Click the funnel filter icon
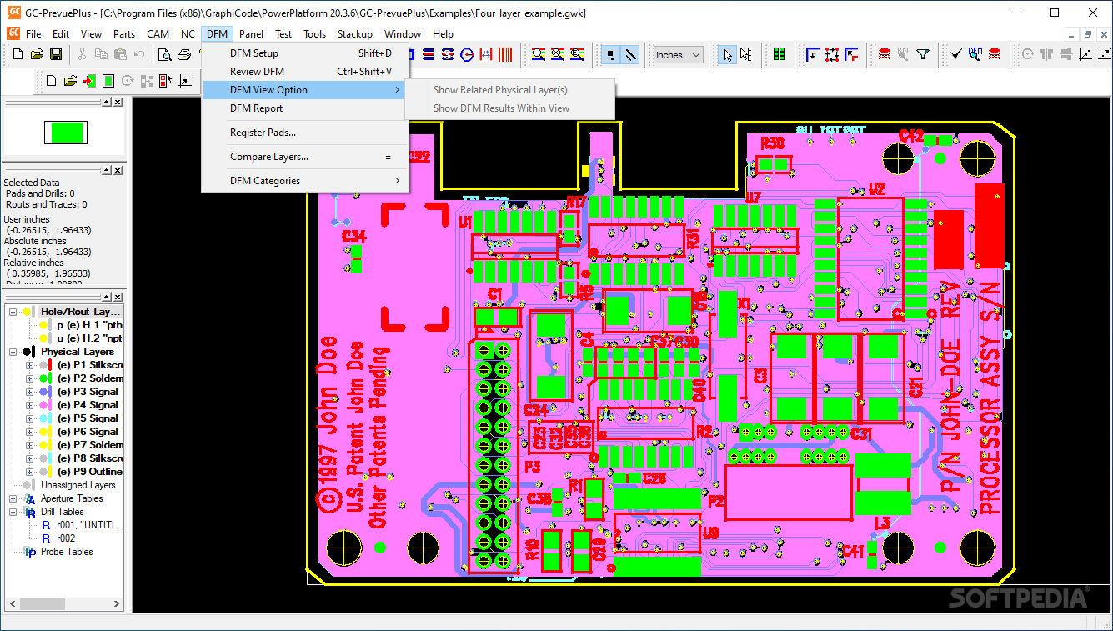The width and height of the screenshot is (1113, 631). point(923,55)
